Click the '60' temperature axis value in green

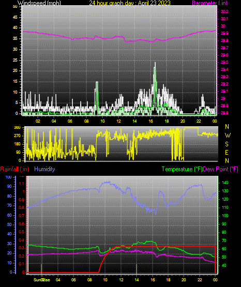[224, 249]
